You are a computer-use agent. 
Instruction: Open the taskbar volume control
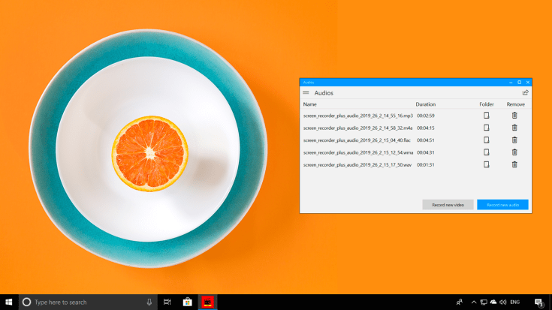pyautogui.click(x=502, y=302)
